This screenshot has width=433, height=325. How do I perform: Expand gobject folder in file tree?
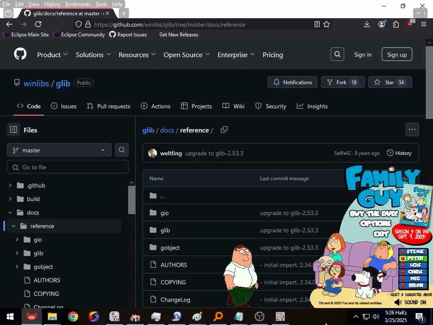[17, 267]
